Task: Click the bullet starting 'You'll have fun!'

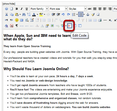Action: (x=61, y=90)
